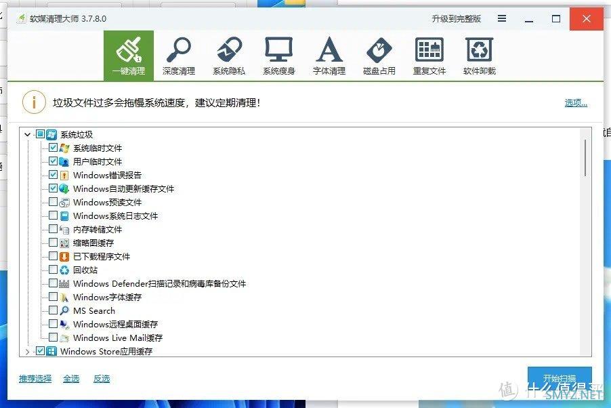Screen dimensions: 611x408
Task: Open the 系统隐私 eraser tool
Action: coord(229,56)
